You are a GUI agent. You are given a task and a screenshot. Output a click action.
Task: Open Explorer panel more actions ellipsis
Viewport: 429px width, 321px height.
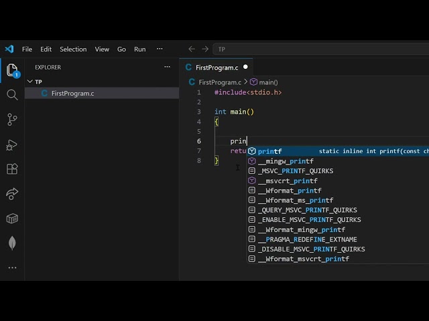[x=167, y=67]
